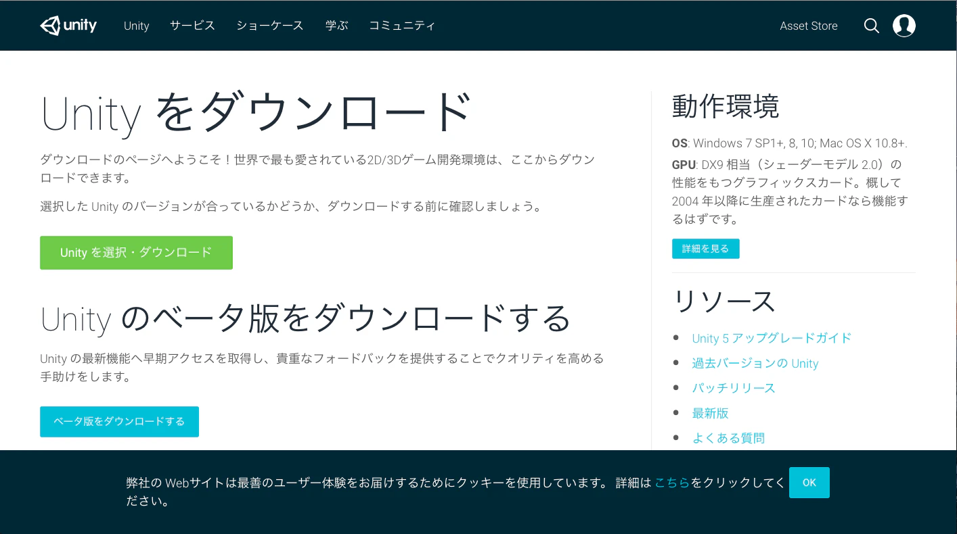Open 過去バージョンの Unity link
The width and height of the screenshot is (957, 534).
[x=755, y=363]
